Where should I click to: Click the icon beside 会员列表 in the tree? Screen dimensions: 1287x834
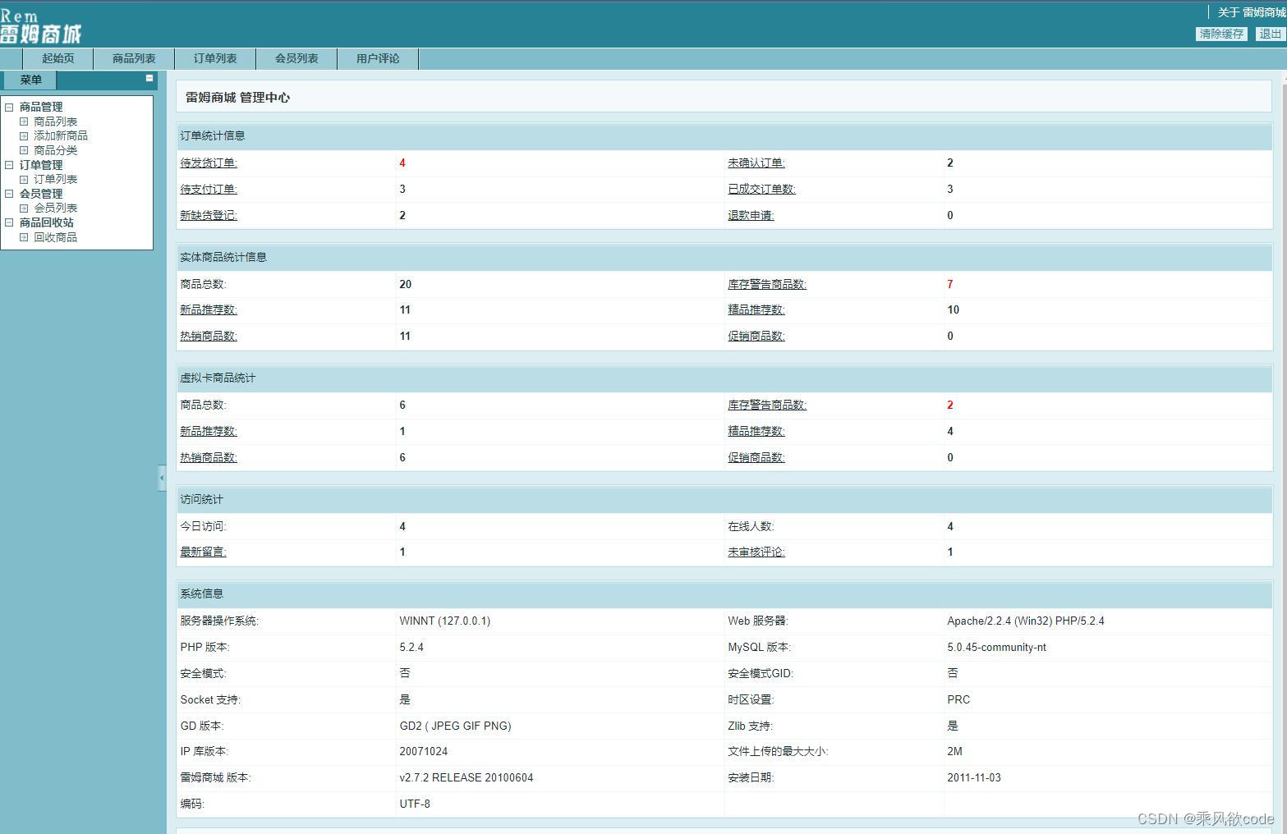24,208
